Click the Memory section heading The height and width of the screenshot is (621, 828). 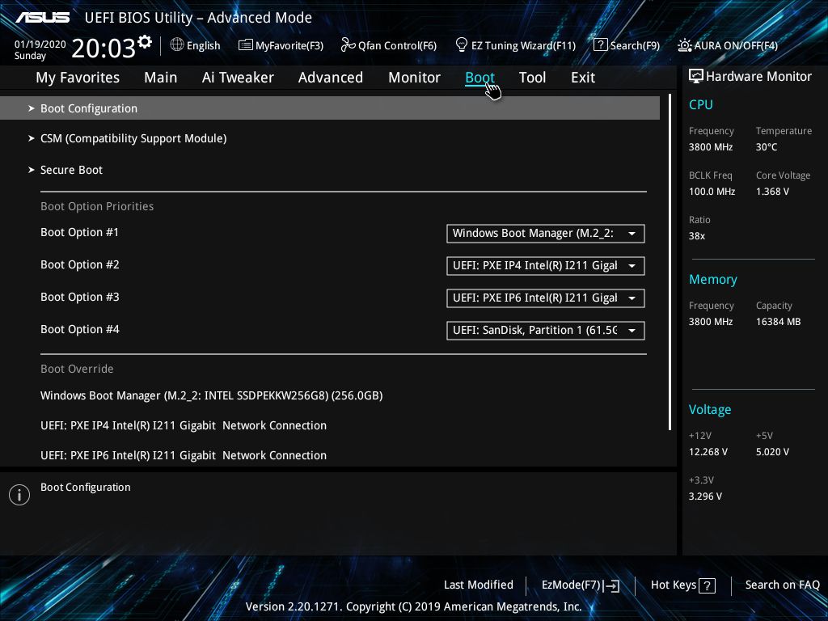click(713, 279)
